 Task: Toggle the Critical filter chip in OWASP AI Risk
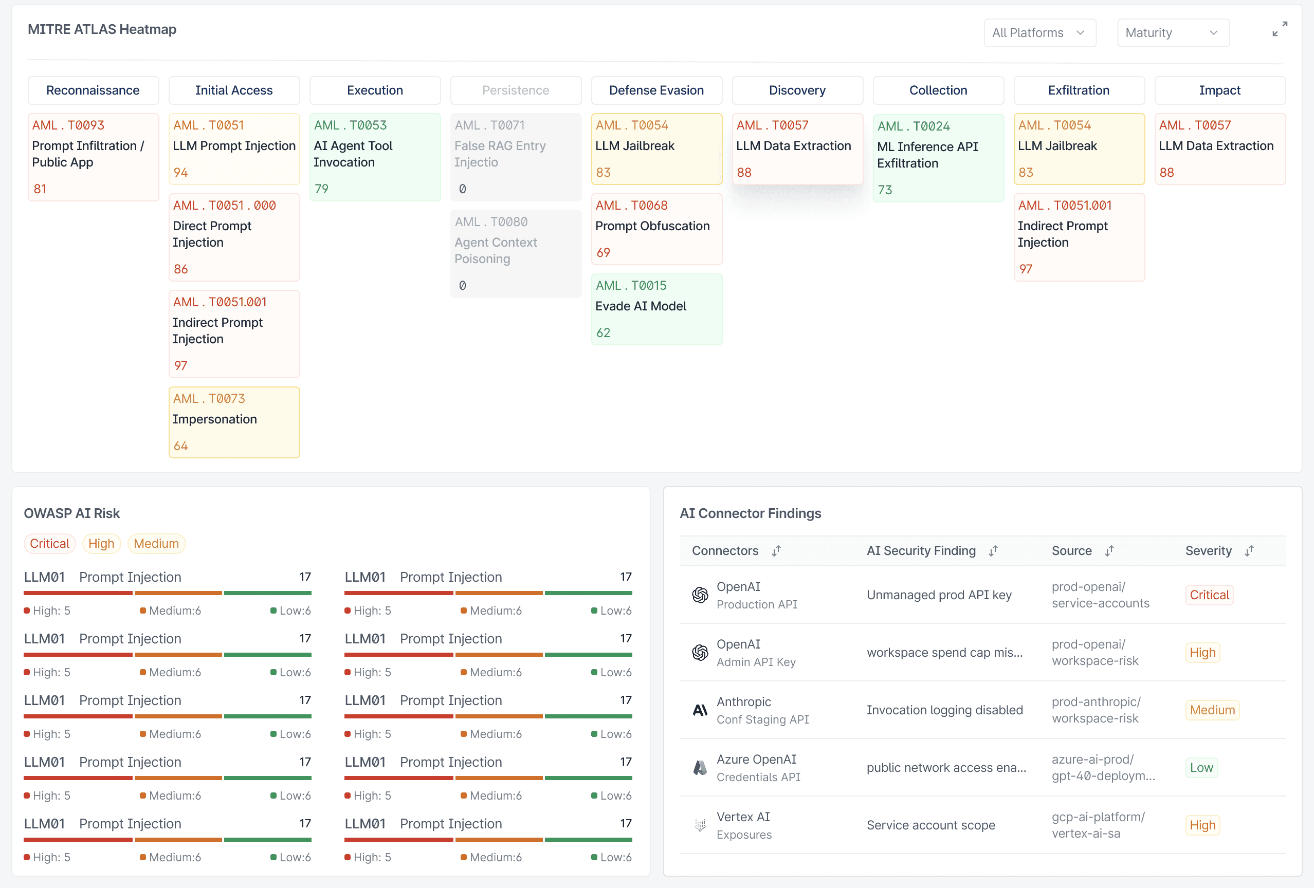pyautogui.click(x=50, y=544)
